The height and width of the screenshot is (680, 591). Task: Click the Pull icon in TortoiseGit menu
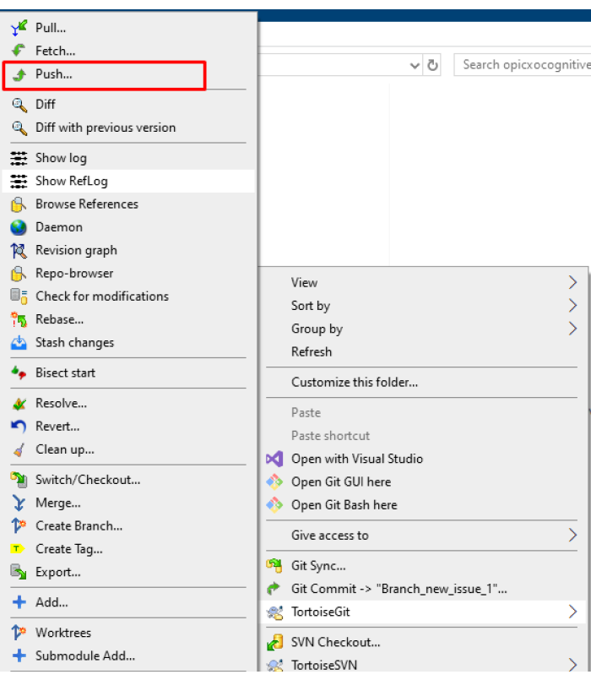(x=19, y=28)
